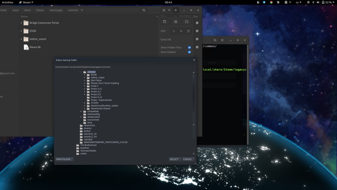Select the downloading folder in tree
Screen dimensions: 337x190
(93, 114)
